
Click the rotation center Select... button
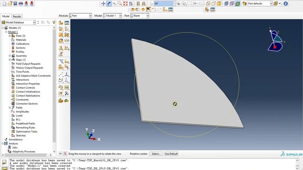(x=156, y=154)
